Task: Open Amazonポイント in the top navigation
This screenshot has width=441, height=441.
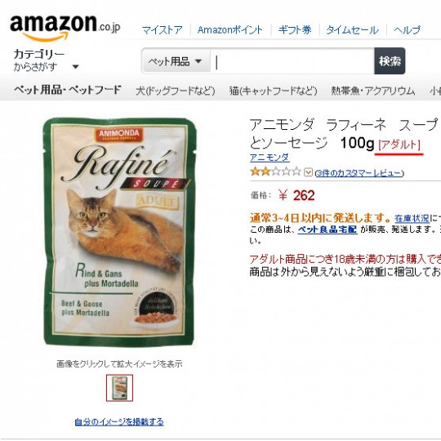Action: point(230,30)
